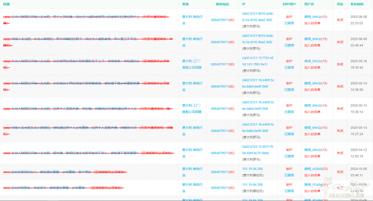
Task: Click 加入白名单 in the 2025-05-13 15:27:24 row
Action: click(x=312, y=134)
